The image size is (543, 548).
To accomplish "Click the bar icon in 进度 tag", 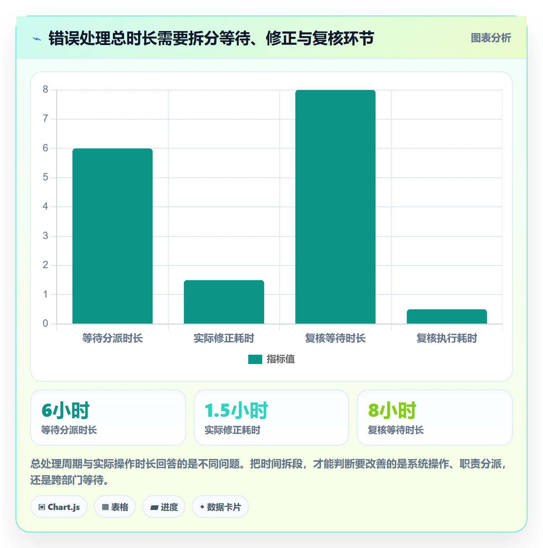I will (154, 508).
